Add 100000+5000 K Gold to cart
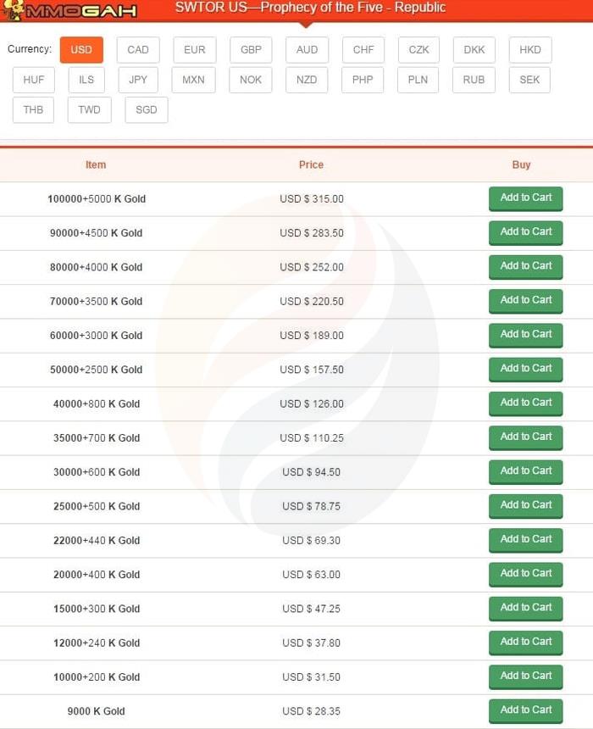The image size is (593, 729). coord(525,198)
